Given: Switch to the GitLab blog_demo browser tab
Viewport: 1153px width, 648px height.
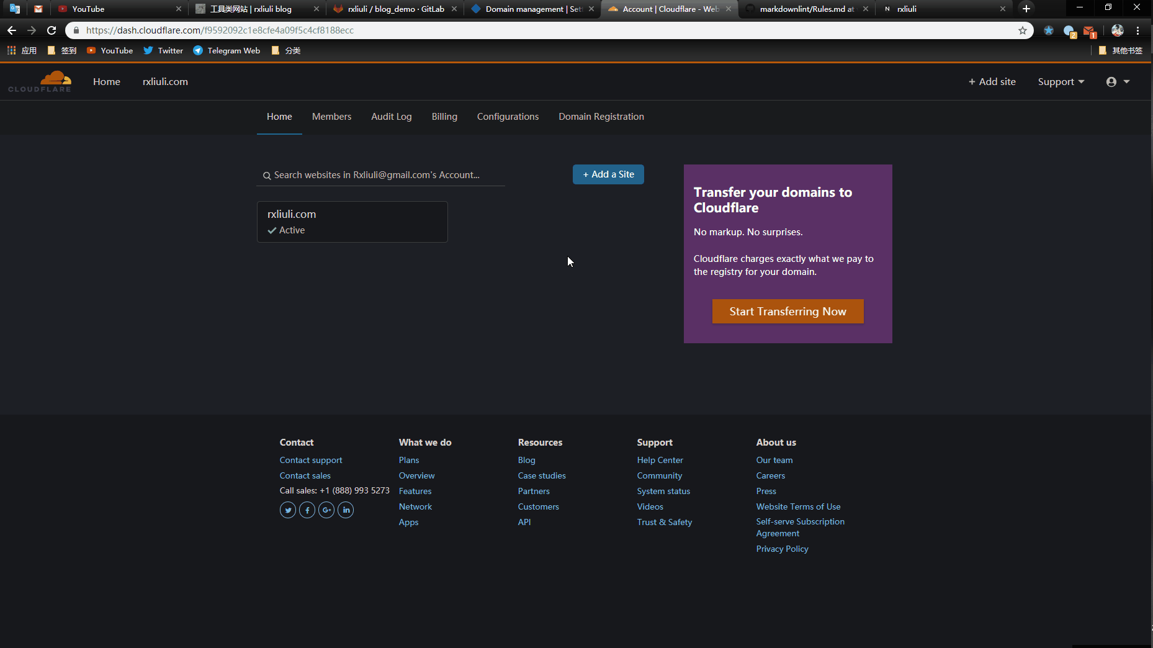Looking at the screenshot, I should (395, 9).
